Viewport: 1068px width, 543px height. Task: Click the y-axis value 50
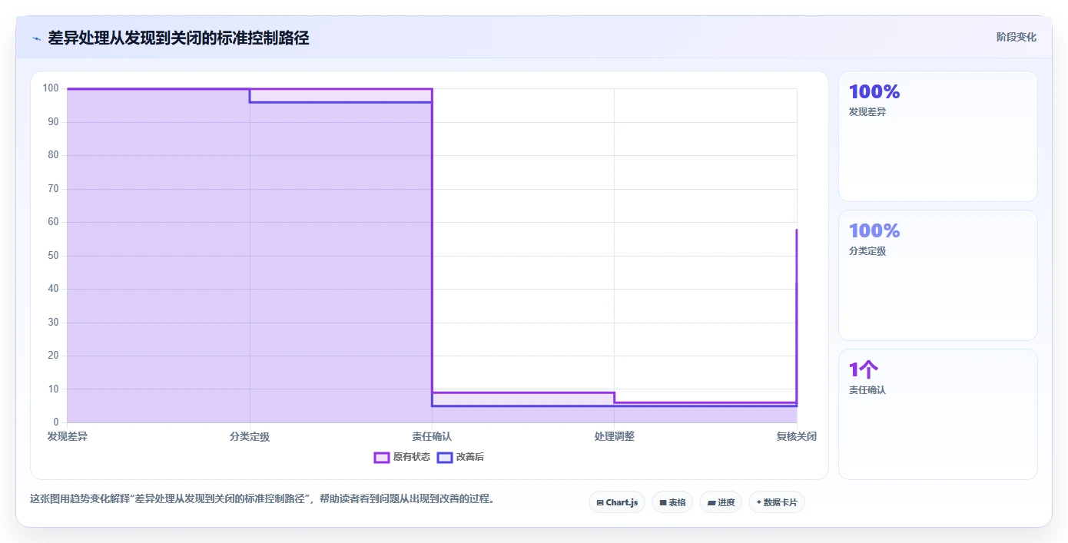click(53, 256)
